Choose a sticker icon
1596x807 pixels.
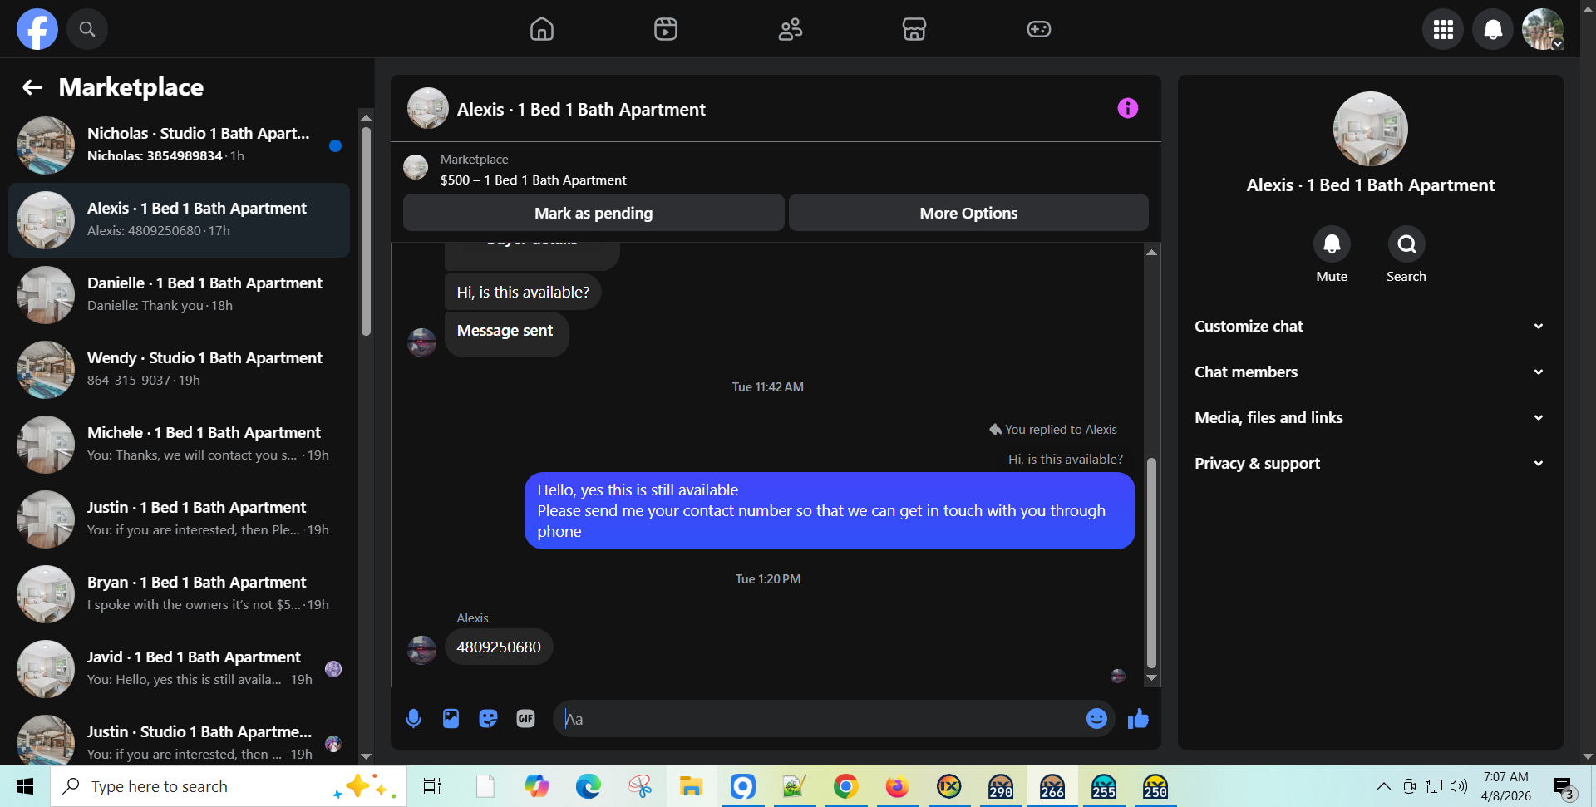[x=488, y=719]
